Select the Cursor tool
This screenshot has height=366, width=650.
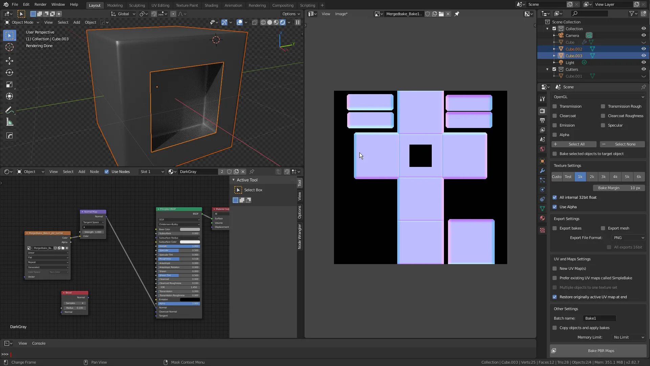point(9,47)
